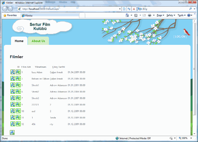Expand the command bar overflow chevron

pyautogui.click(x=195, y=14)
